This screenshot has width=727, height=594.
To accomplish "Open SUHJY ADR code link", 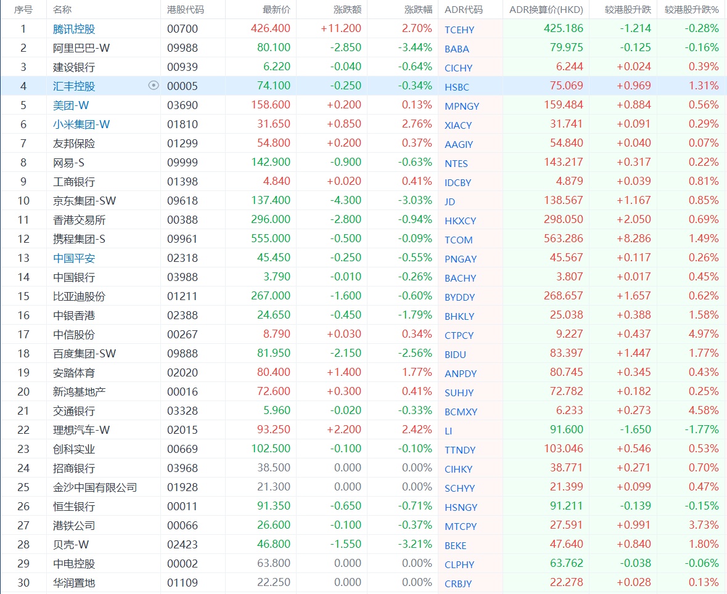I will pos(459,393).
